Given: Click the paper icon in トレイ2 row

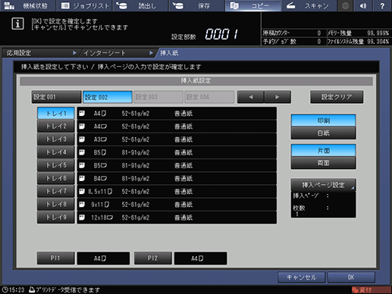Looking at the screenshot, I should (x=82, y=127).
